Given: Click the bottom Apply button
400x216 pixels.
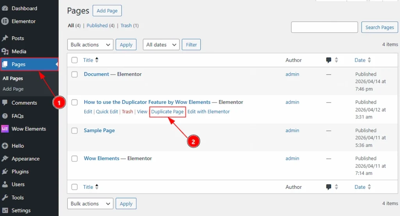Looking at the screenshot, I should click(x=126, y=204).
